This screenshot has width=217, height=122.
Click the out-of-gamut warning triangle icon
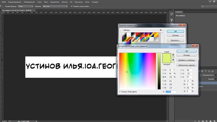point(173,54)
